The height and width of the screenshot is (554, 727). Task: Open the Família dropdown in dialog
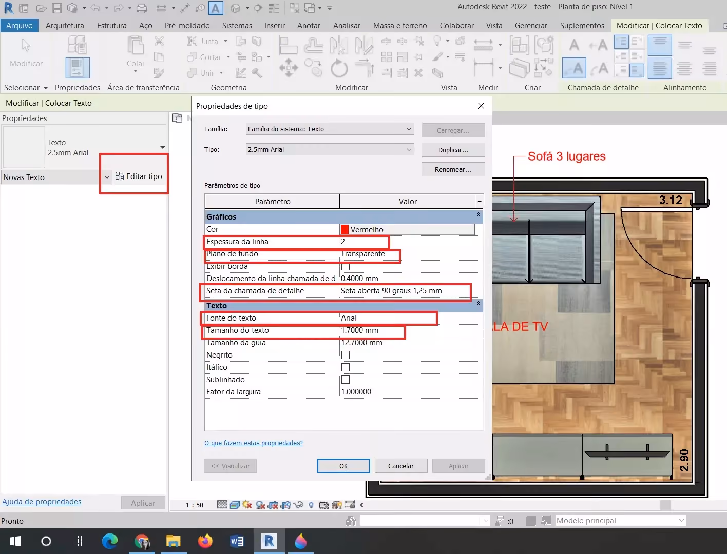click(330, 129)
